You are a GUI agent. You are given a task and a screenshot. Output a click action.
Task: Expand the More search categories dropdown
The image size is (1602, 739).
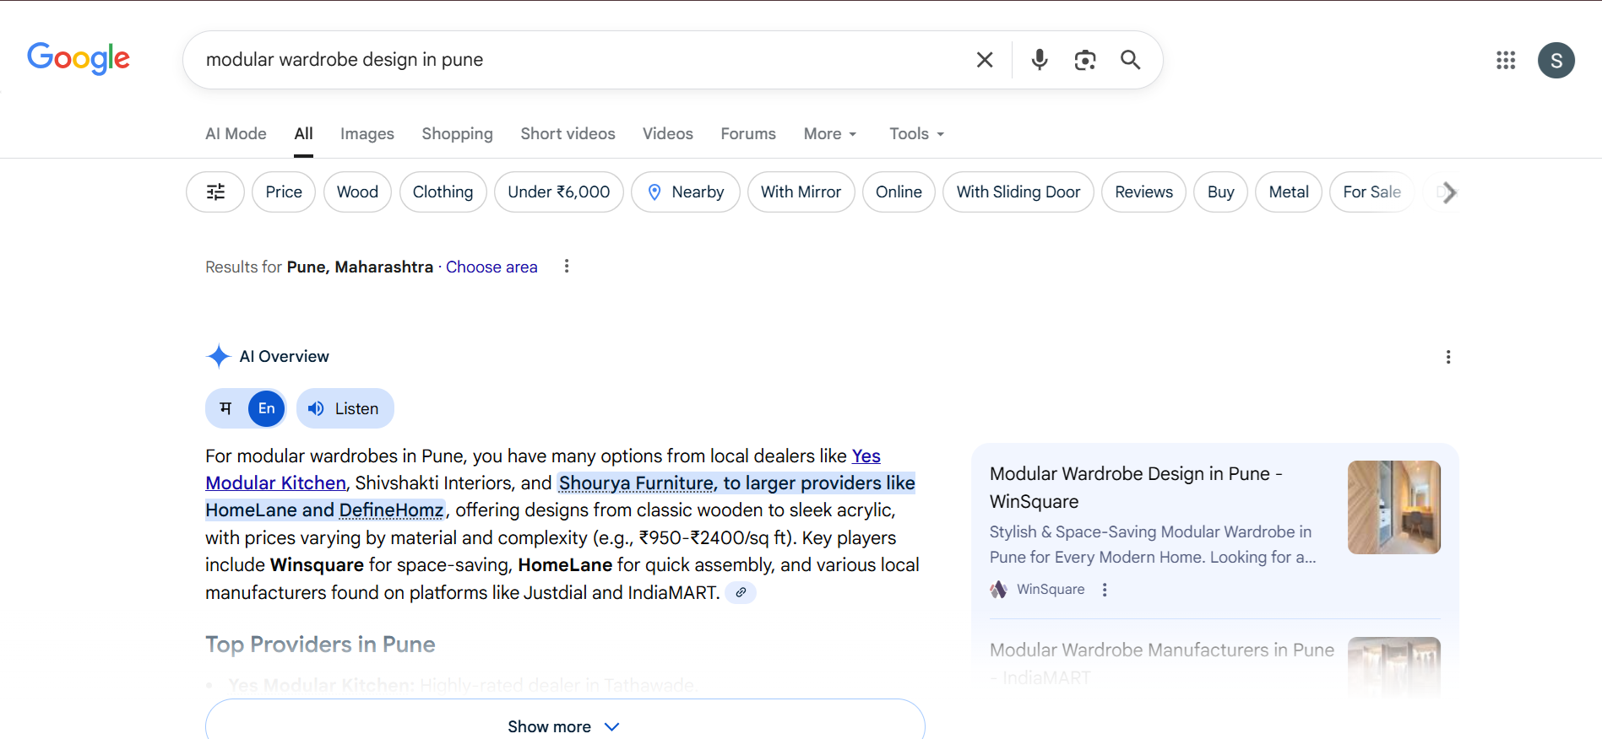coord(829,134)
